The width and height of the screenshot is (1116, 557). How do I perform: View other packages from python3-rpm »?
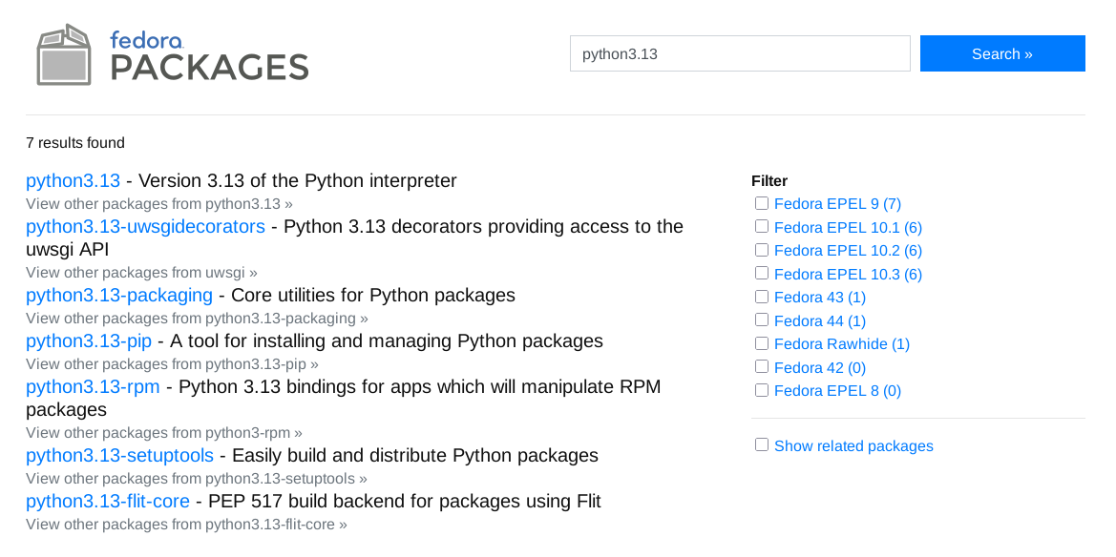click(x=163, y=432)
